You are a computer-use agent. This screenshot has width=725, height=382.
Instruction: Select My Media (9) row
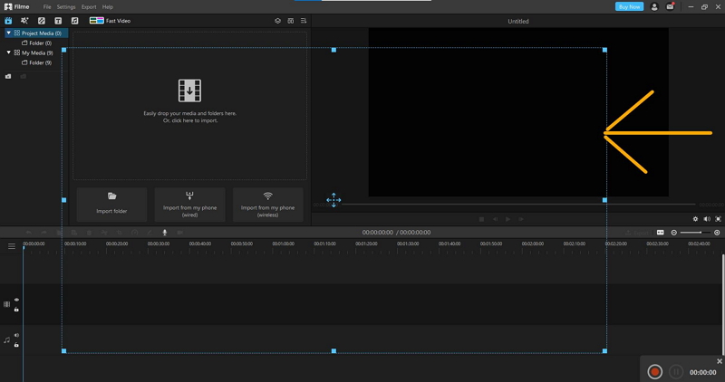pos(34,53)
